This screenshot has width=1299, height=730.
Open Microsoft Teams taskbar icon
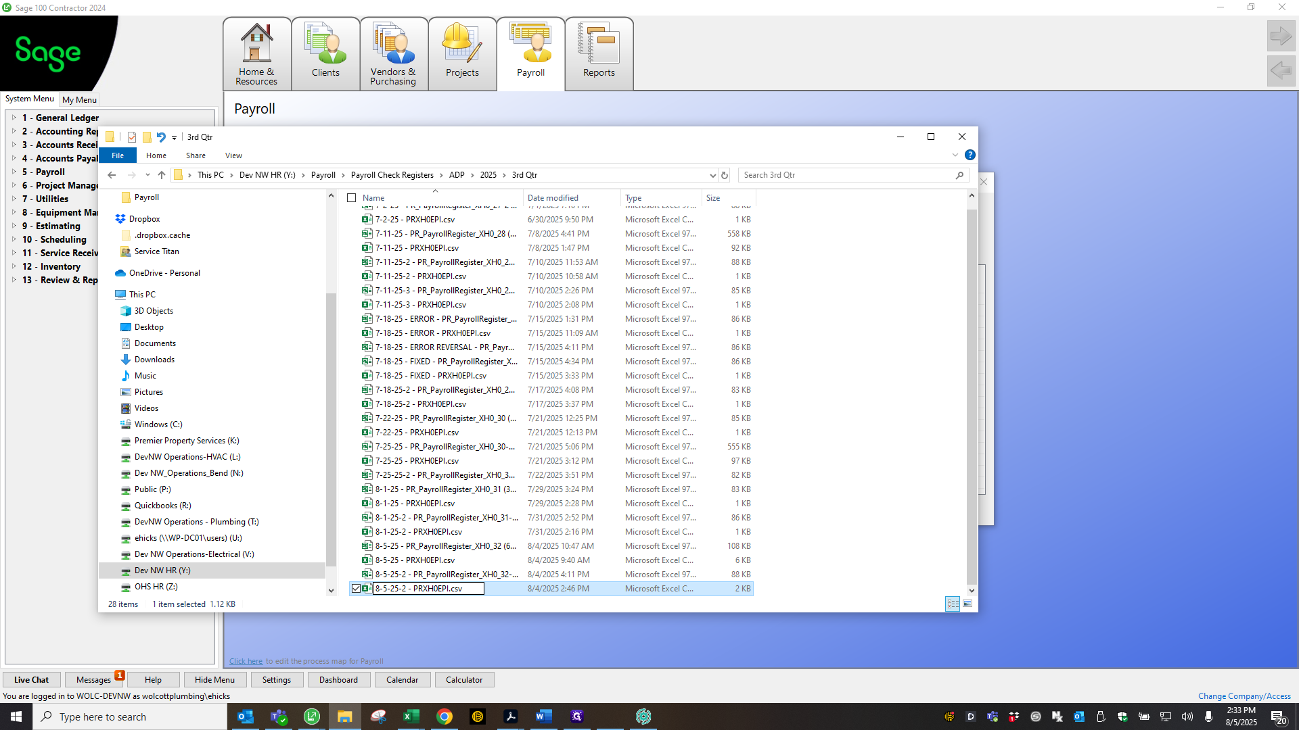click(279, 716)
